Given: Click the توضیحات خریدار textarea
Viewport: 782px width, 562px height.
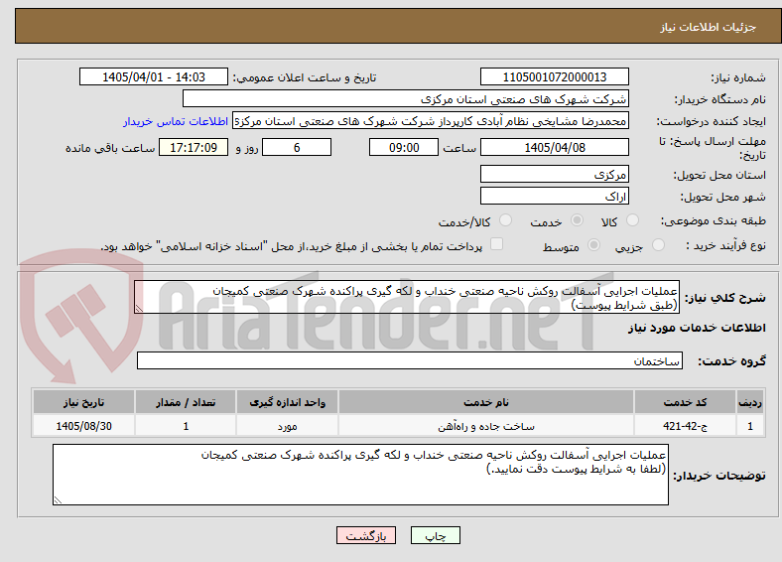Looking at the screenshot, I should 360,475.
